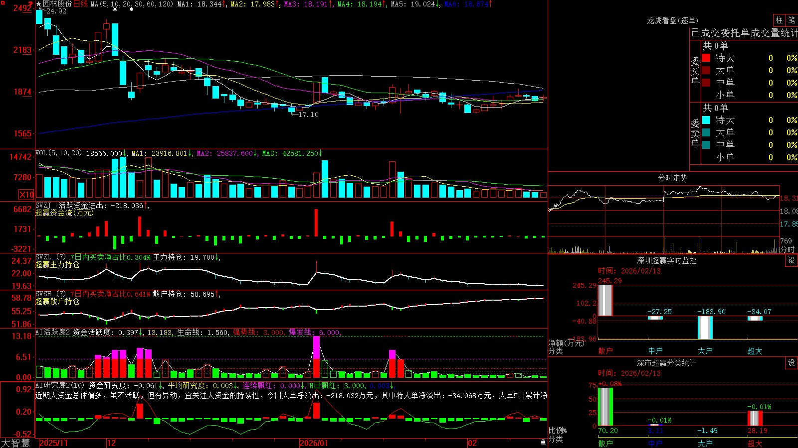Viewport: 798px width, 448px height.
Task: Click the star icon before 园林股份
Action: pyautogui.click(x=39, y=4)
